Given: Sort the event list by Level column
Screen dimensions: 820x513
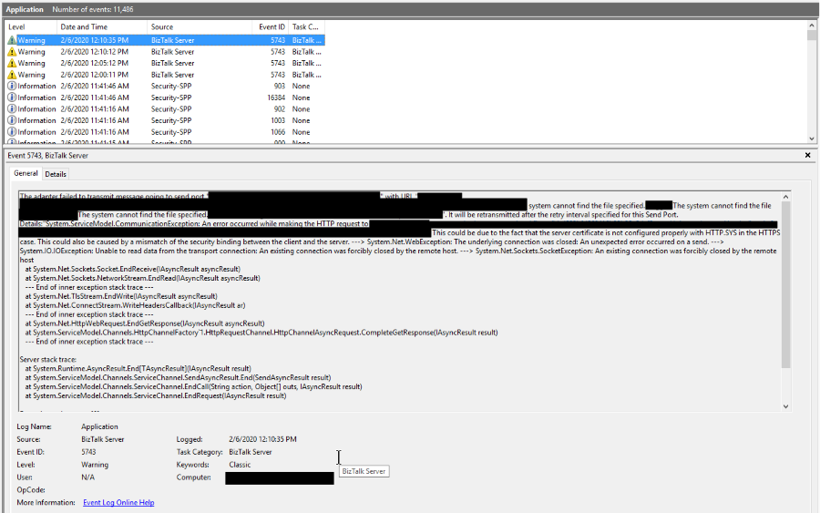Looking at the screenshot, I should (x=27, y=27).
